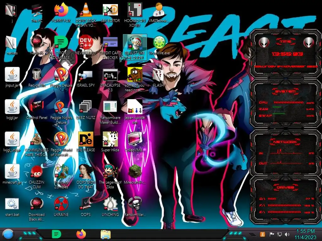Select the OOPS DID I DO THAT portrait icon
The height and width of the screenshot is (241, 322).
[86, 171]
